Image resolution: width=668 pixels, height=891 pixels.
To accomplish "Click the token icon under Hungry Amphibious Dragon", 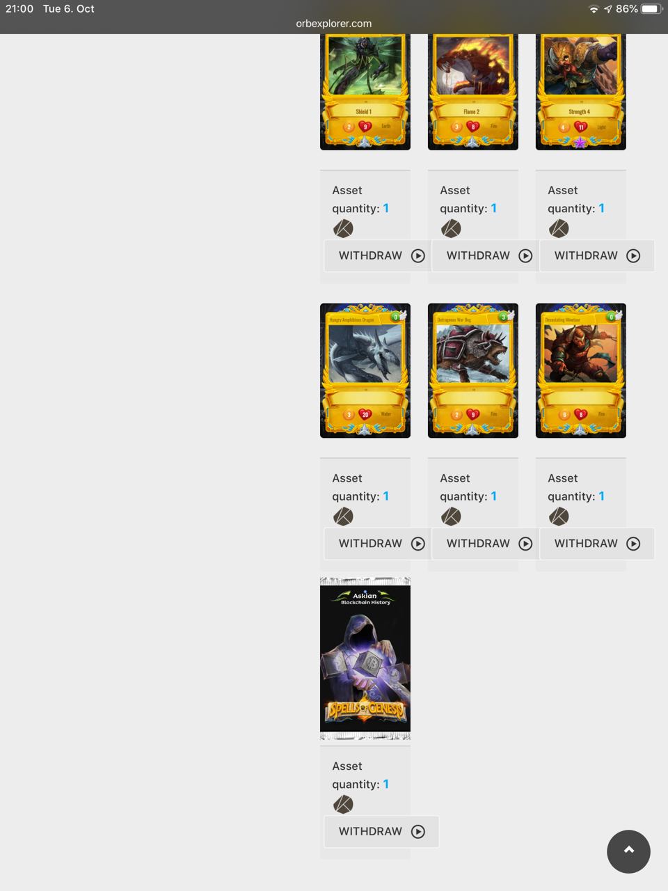I will (343, 517).
